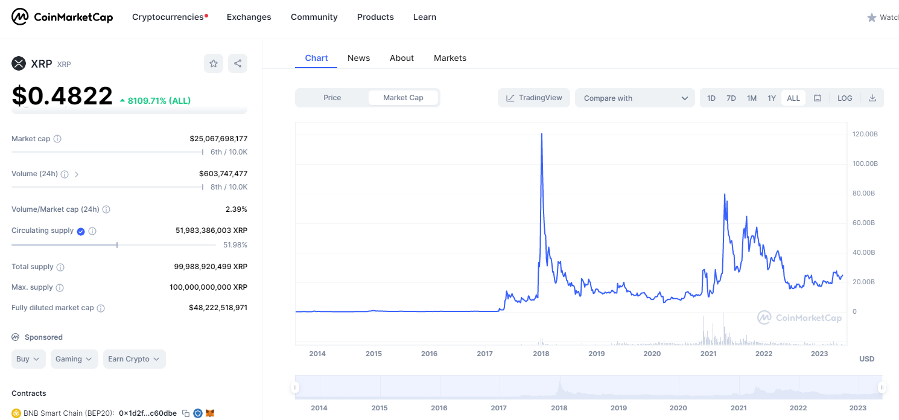The height and width of the screenshot is (420, 899).
Task: Select the 7D time range
Action: pos(731,98)
